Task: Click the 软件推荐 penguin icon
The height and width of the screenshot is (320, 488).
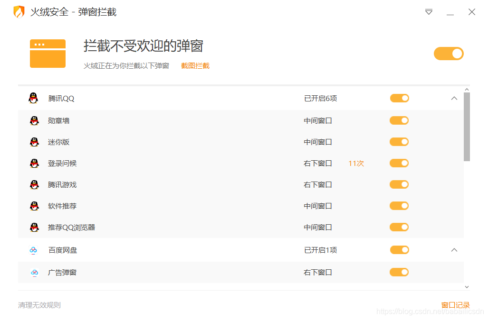Action: [34, 206]
